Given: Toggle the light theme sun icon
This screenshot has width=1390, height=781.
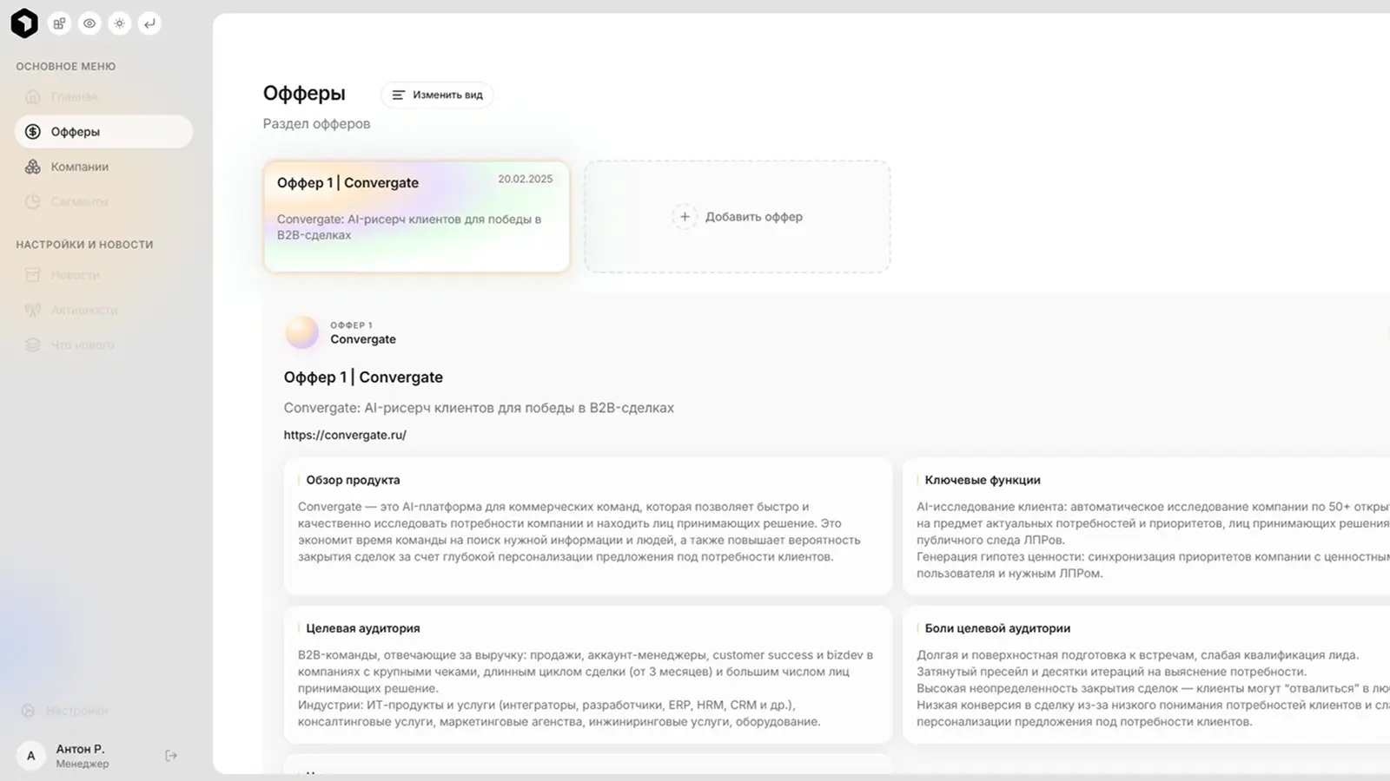Looking at the screenshot, I should click(x=119, y=23).
